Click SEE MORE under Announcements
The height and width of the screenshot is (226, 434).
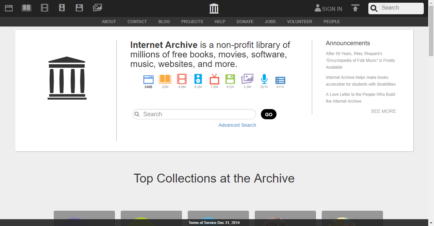383,111
